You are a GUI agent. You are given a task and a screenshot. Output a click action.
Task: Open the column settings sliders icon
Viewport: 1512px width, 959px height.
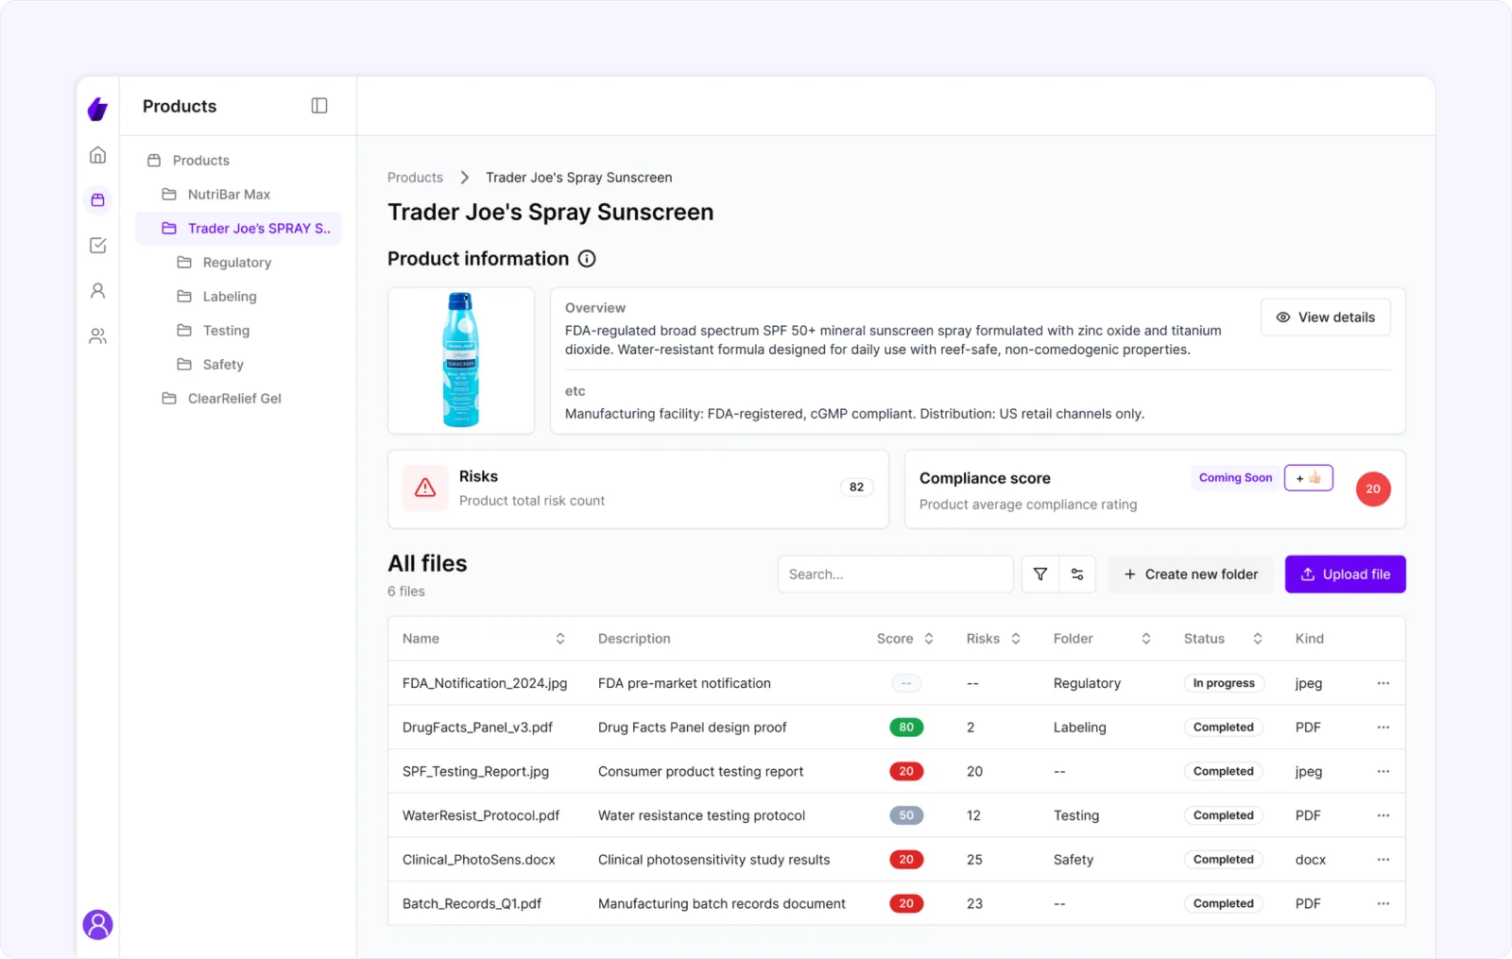(x=1077, y=574)
